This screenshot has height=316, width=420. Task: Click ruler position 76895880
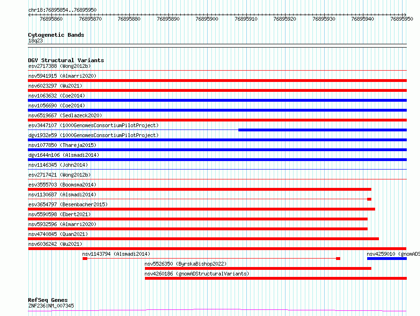point(129,19)
